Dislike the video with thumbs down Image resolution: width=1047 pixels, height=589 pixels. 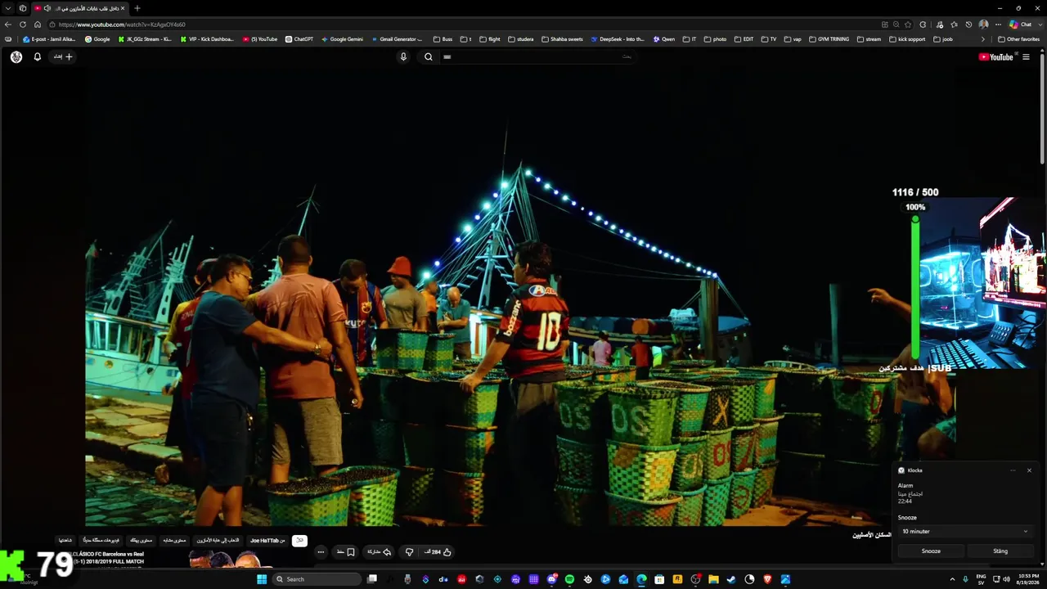click(x=410, y=552)
